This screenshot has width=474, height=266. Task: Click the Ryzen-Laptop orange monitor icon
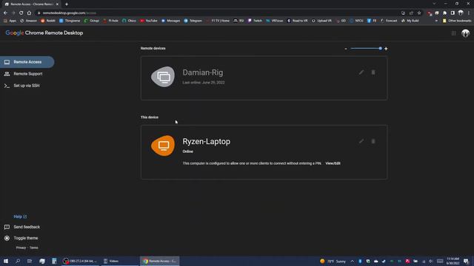click(x=163, y=146)
